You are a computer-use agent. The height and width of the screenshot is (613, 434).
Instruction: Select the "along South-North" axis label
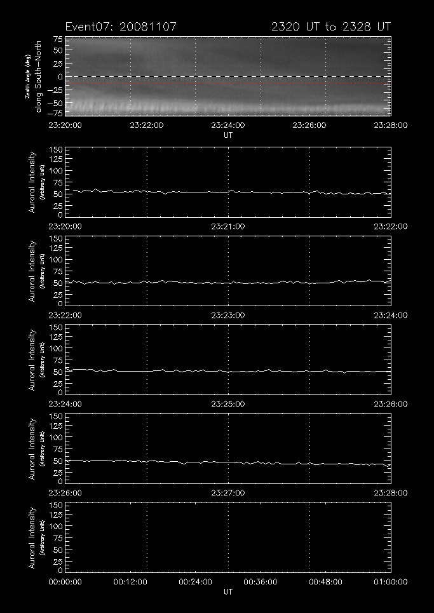(x=38, y=76)
